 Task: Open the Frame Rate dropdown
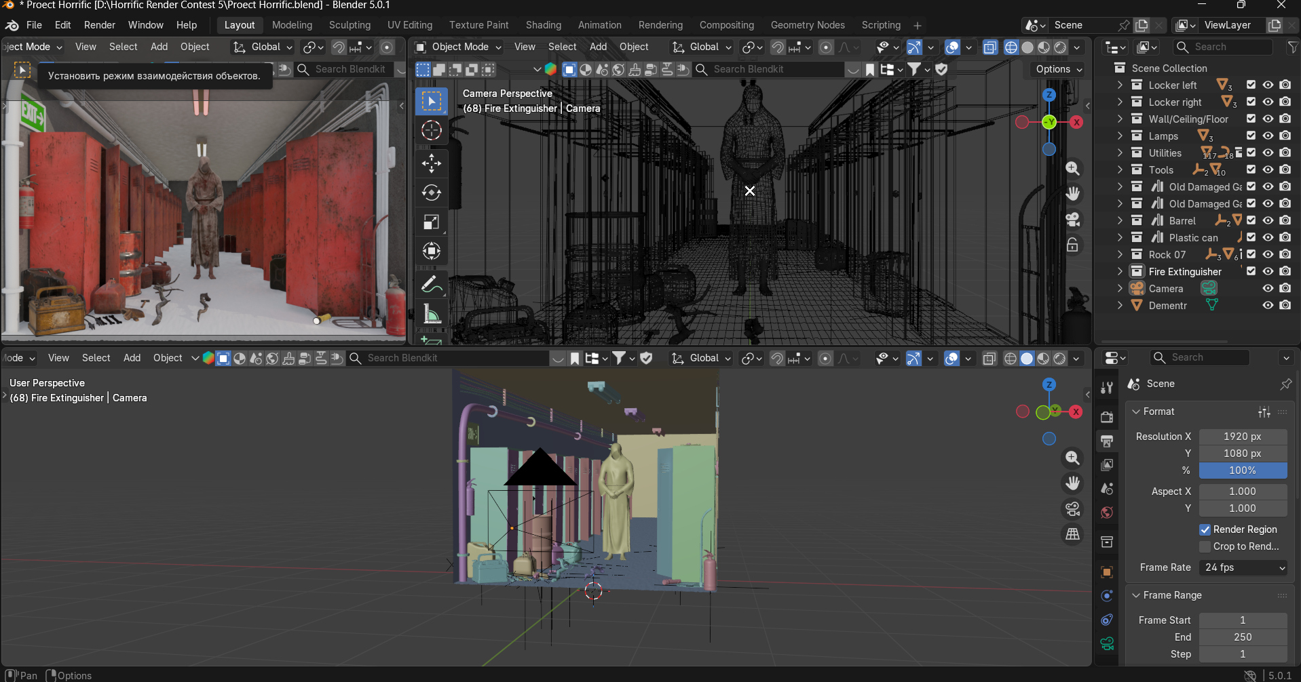1243,567
